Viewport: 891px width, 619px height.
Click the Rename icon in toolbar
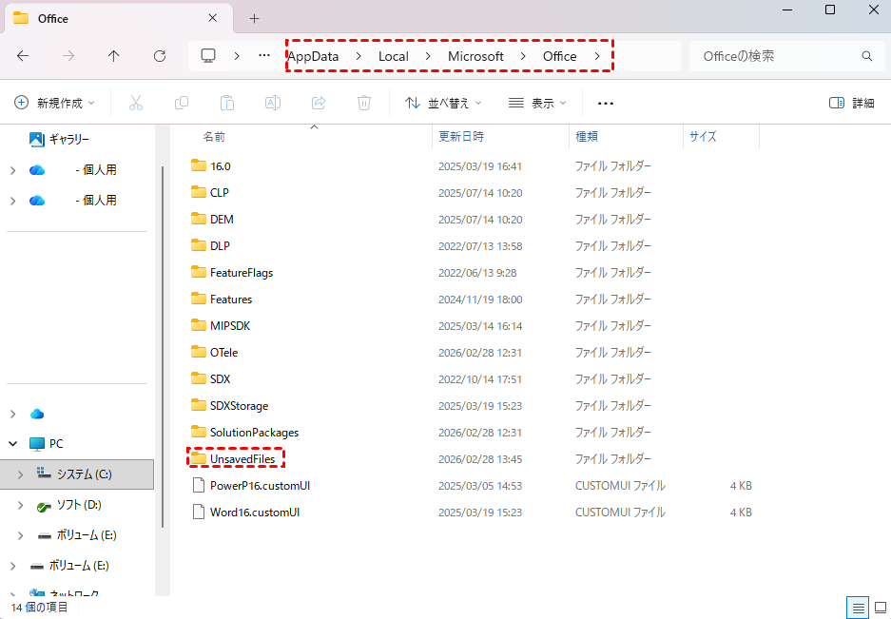(x=273, y=103)
